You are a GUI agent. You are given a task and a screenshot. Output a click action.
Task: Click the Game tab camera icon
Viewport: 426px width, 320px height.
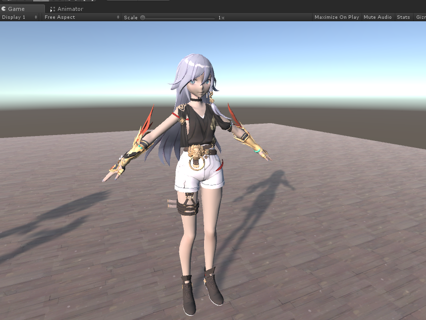(x=4, y=8)
